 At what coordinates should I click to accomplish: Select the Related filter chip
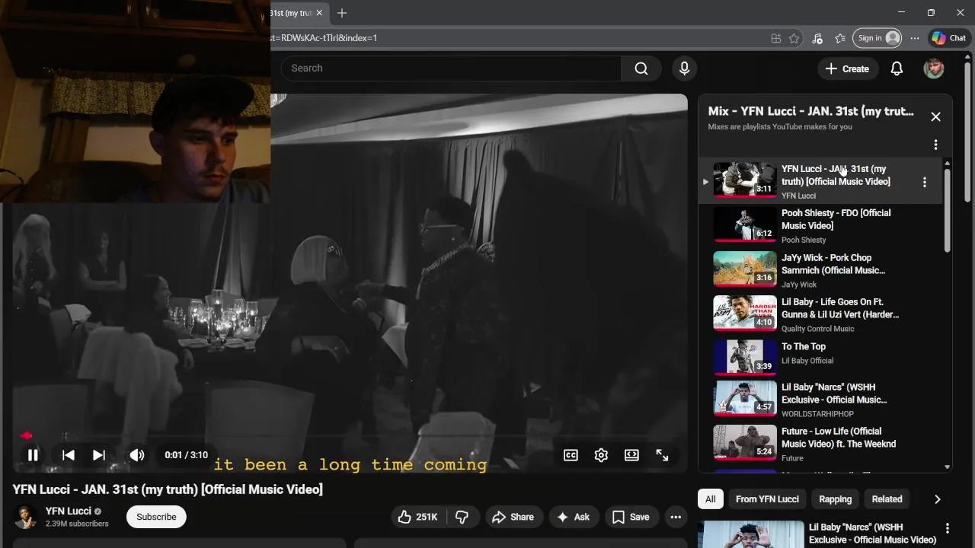(887, 499)
